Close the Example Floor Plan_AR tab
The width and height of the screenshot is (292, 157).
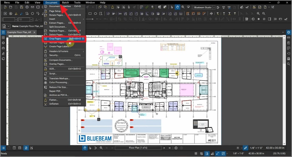pyautogui.click(x=35, y=32)
